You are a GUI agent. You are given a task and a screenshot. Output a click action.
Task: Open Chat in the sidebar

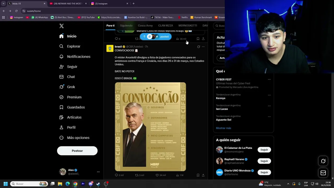tap(67, 77)
